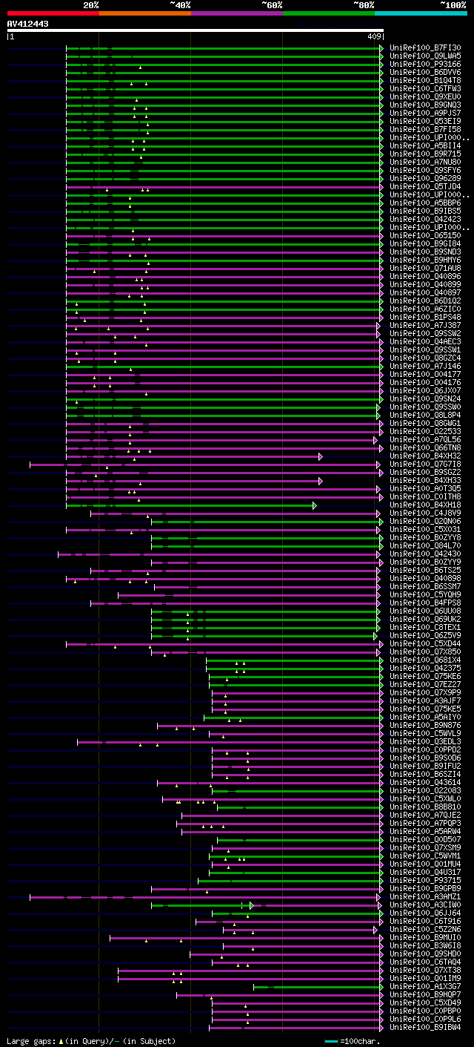474x1047 pixels.
Task: Open hit UniRef100_B6TS25
Action: (425, 570)
